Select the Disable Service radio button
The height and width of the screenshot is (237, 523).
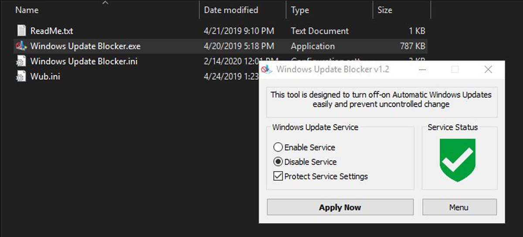point(278,162)
